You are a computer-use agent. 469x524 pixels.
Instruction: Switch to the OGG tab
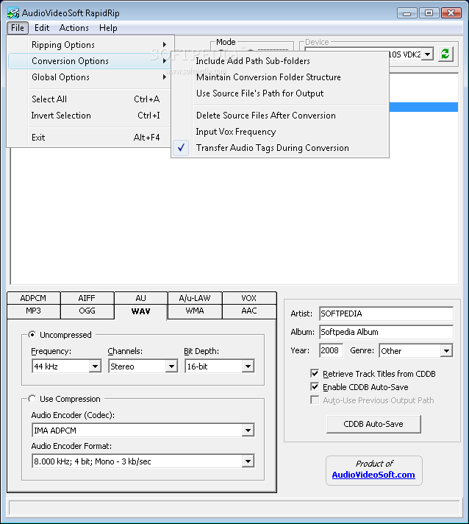87,311
